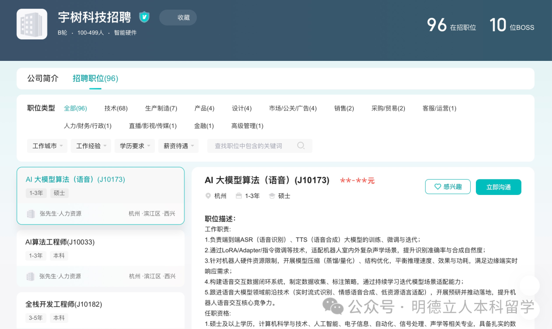552x329 pixels.
Task: Click the 智能硬件 industry label
Action: [125, 33]
